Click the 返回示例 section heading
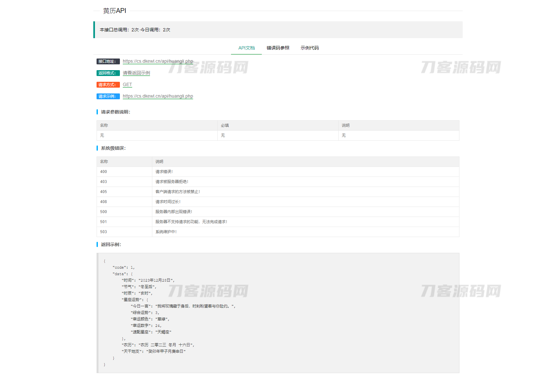Screen dimensions: 556x377 click(x=111, y=244)
